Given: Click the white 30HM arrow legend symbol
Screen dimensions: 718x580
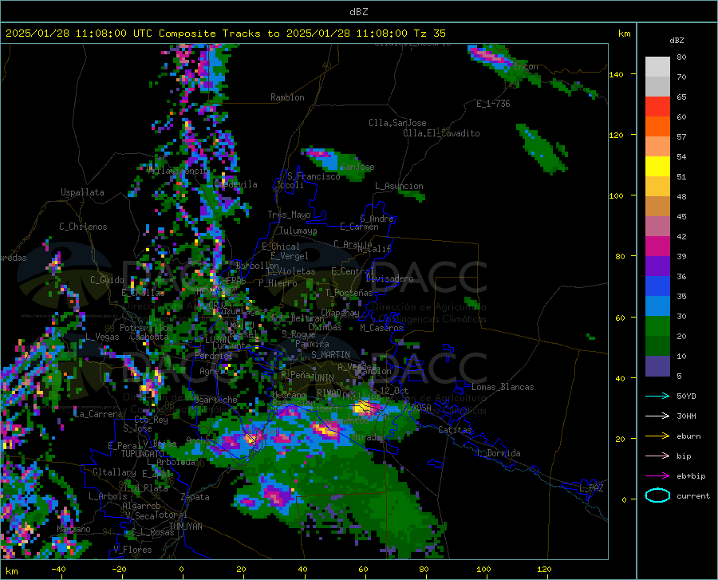Looking at the screenshot, I should pyautogui.click(x=657, y=416).
